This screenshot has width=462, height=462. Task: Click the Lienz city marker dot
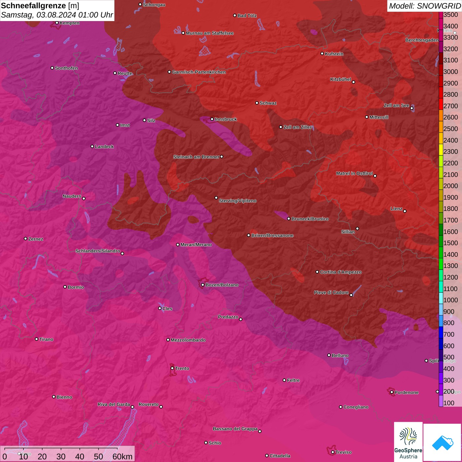[405, 211]
